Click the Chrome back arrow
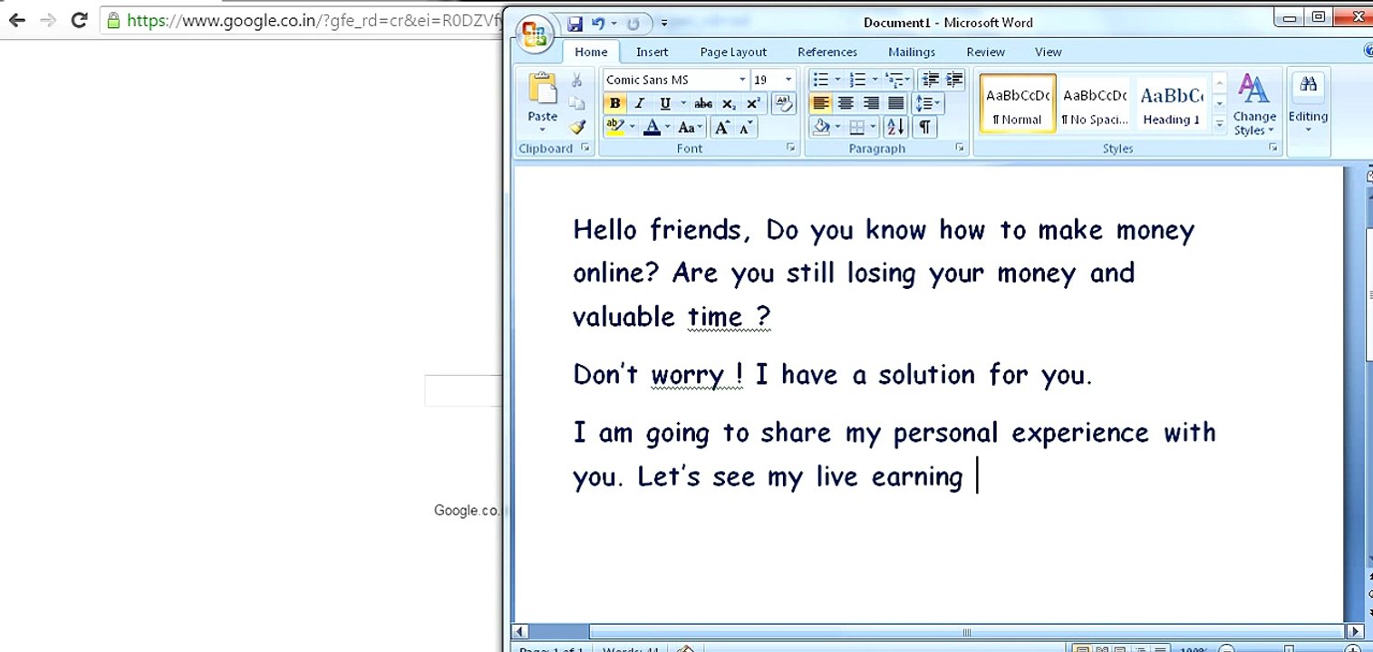Viewport: 1373px width, 652px height. (x=17, y=19)
